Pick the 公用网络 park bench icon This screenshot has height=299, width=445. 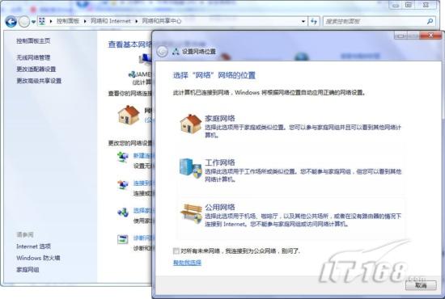[191, 213]
